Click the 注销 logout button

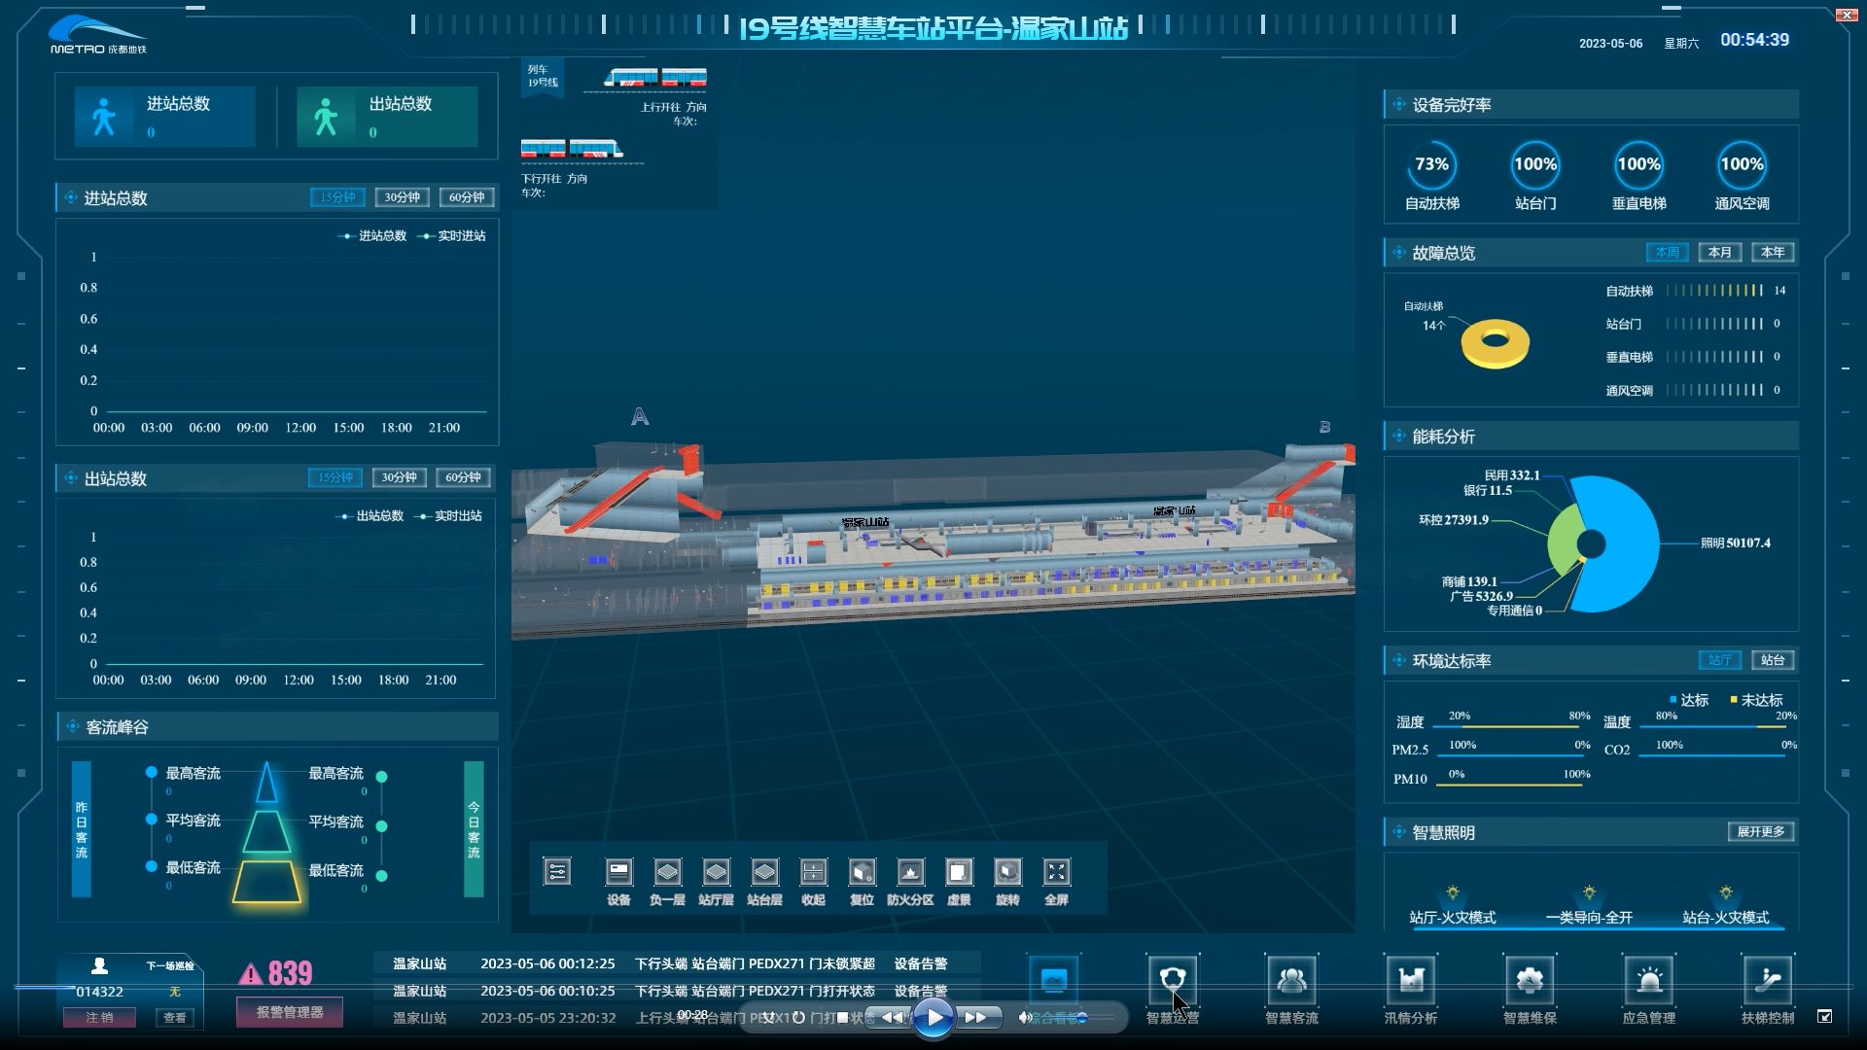[x=99, y=1018]
